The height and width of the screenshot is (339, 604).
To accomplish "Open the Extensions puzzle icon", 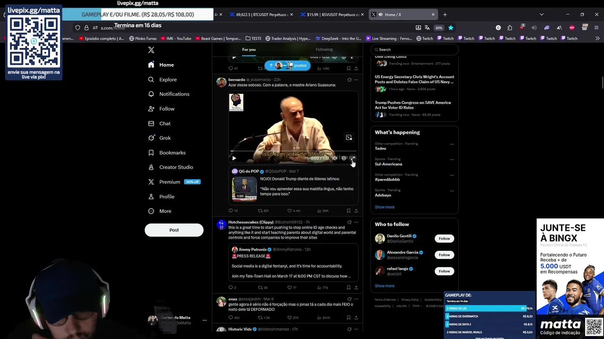I will [x=510, y=28].
